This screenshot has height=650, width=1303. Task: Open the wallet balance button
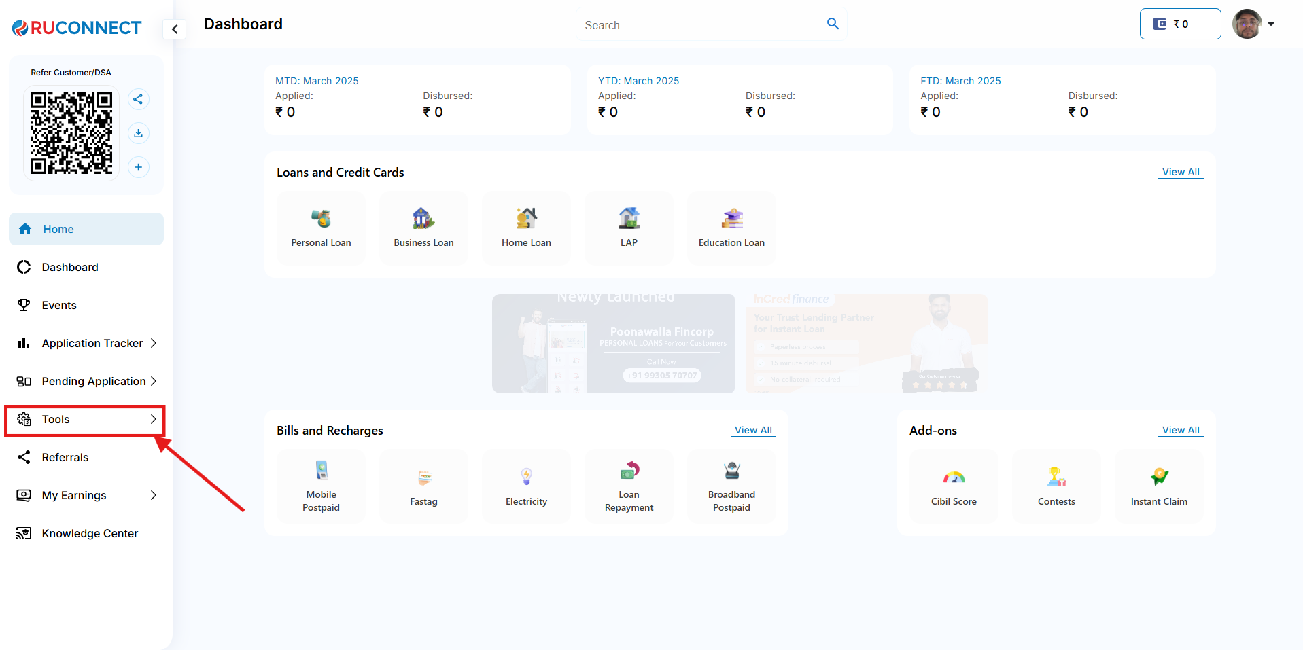pyautogui.click(x=1179, y=24)
